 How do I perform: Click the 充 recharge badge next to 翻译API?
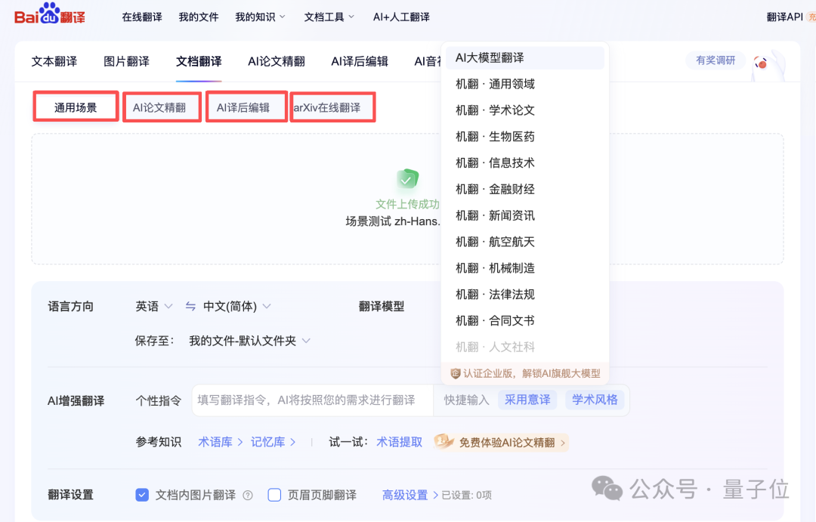[x=811, y=16]
